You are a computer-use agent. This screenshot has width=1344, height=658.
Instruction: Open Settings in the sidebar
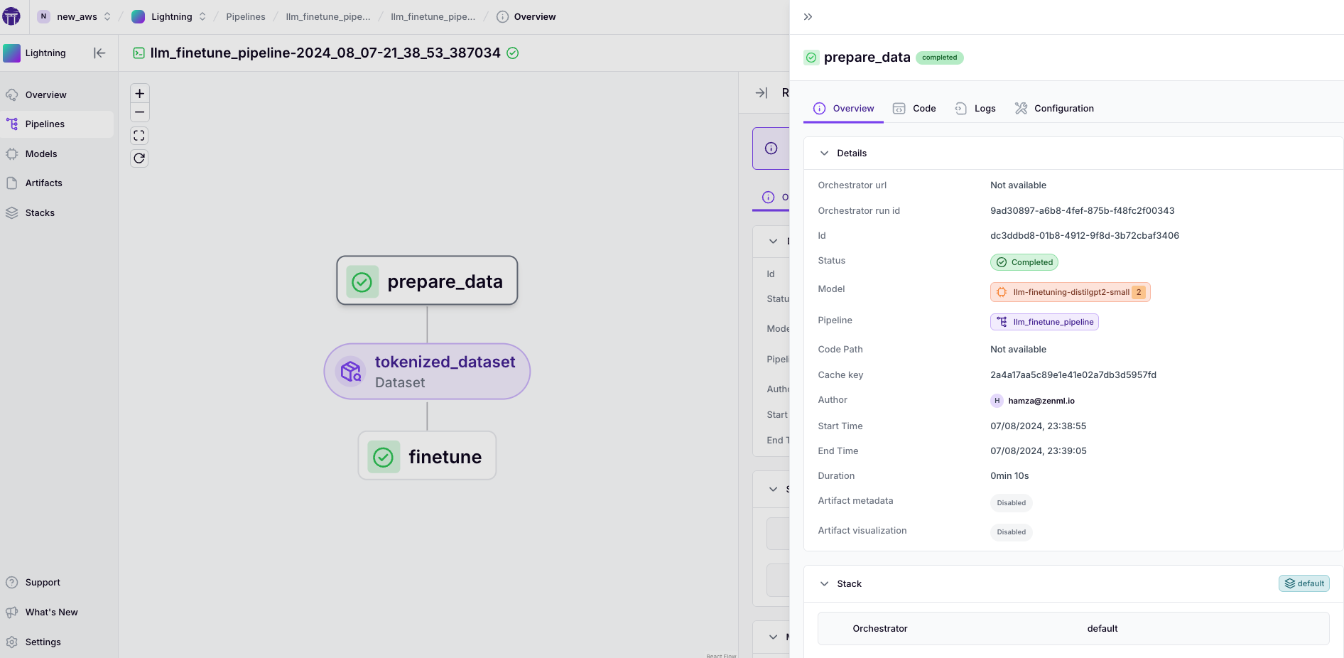click(x=43, y=642)
